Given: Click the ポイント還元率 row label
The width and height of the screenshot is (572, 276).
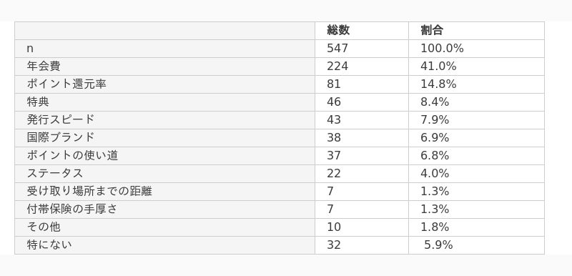Looking at the screenshot, I should pyautogui.click(x=66, y=84).
